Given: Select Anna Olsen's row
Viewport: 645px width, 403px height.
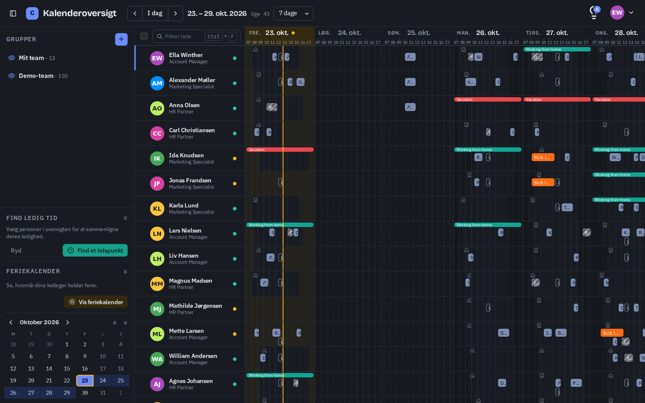Looking at the screenshot, I should point(190,108).
